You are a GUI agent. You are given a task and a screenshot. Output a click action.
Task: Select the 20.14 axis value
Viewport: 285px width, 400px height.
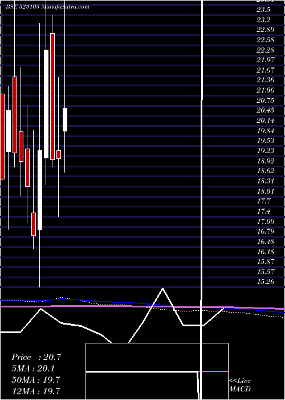click(266, 121)
